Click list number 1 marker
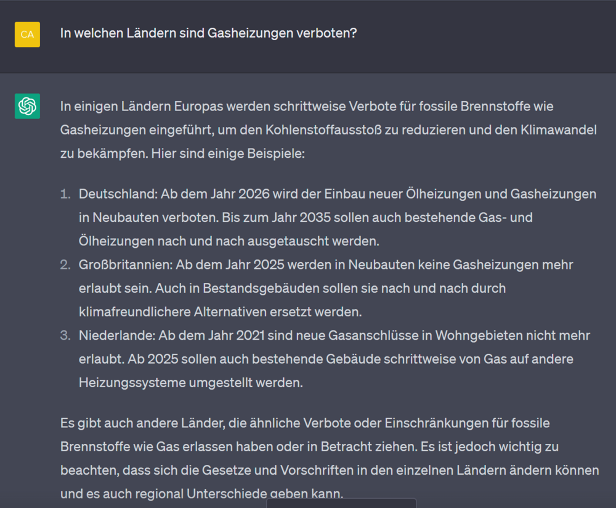The height and width of the screenshot is (508, 616). click(x=65, y=194)
